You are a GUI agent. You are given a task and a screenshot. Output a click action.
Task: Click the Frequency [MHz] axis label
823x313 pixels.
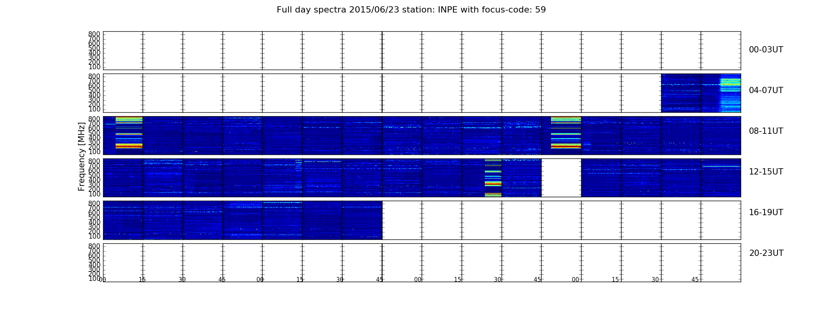[x=82, y=156]
